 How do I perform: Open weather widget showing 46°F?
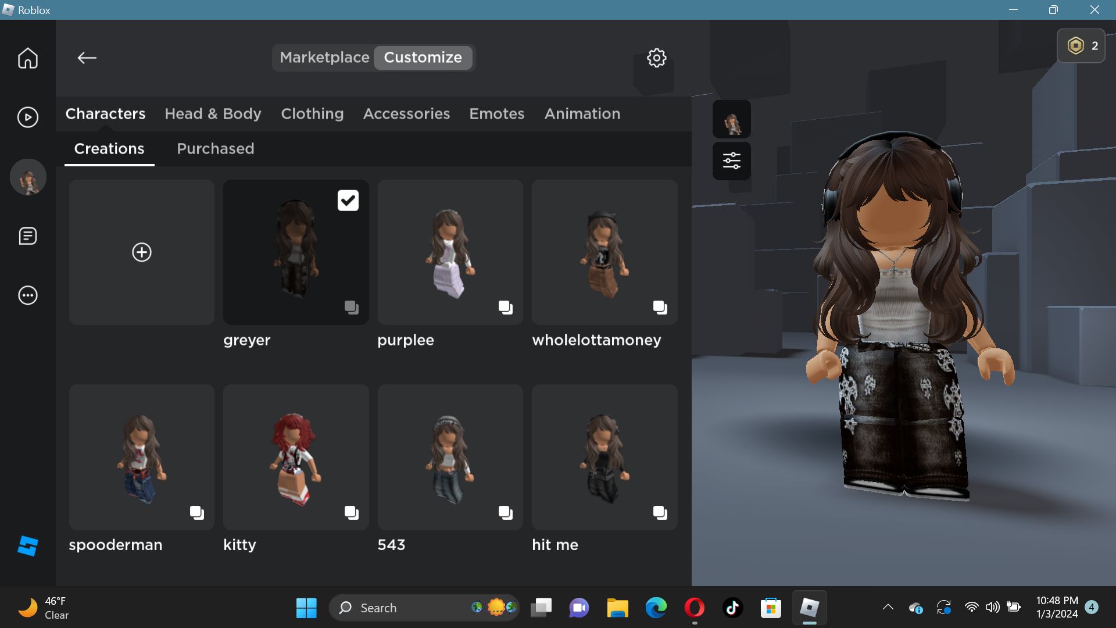pos(44,608)
